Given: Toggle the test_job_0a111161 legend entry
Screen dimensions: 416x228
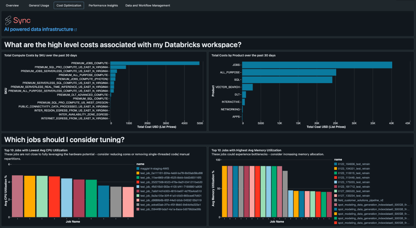Looking at the screenshot, I should (x=169, y=173).
